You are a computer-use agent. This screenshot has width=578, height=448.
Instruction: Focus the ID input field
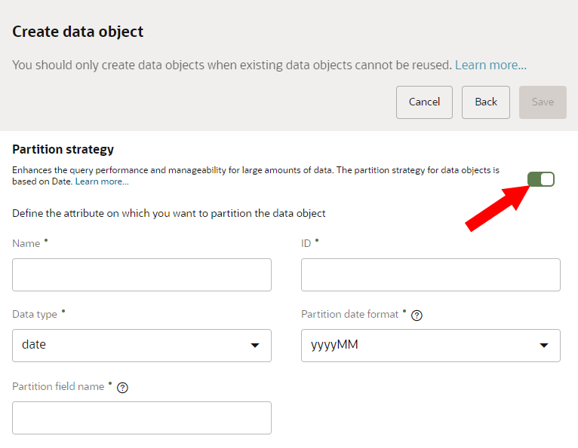[430, 275]
